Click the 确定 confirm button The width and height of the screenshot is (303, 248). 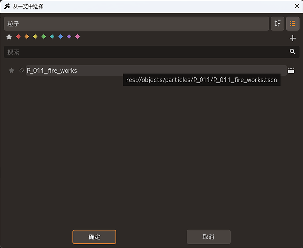pos(95,237)
